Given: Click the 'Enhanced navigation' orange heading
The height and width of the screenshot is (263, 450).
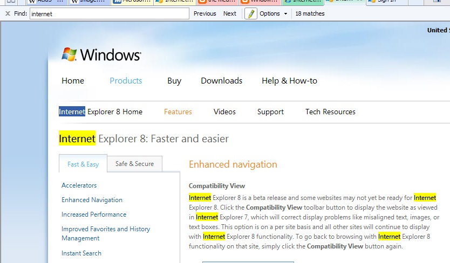Looking at the screenshot, I should click(x=233, y=164).
